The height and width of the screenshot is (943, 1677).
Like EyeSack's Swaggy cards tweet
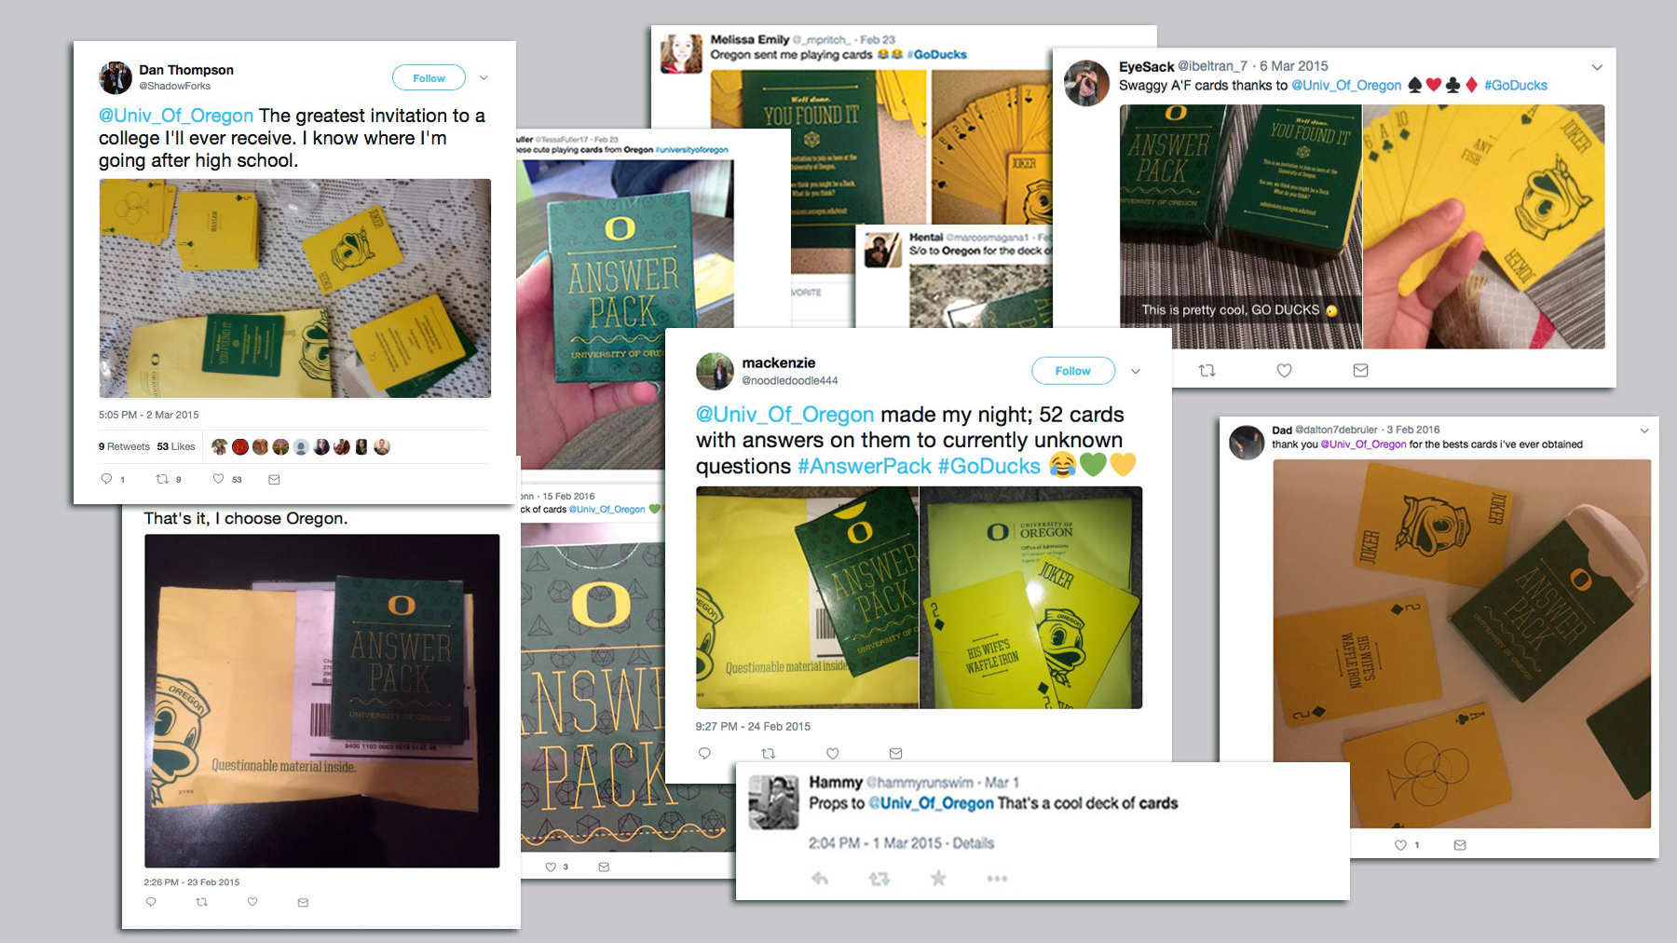pos(1284,370)
